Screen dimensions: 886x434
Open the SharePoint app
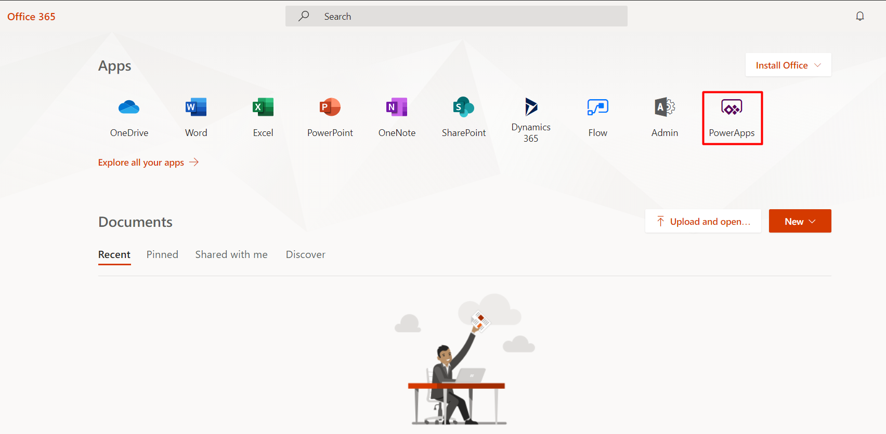[464, 118]
